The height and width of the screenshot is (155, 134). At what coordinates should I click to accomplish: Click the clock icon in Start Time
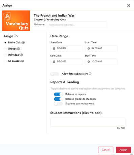89,49
